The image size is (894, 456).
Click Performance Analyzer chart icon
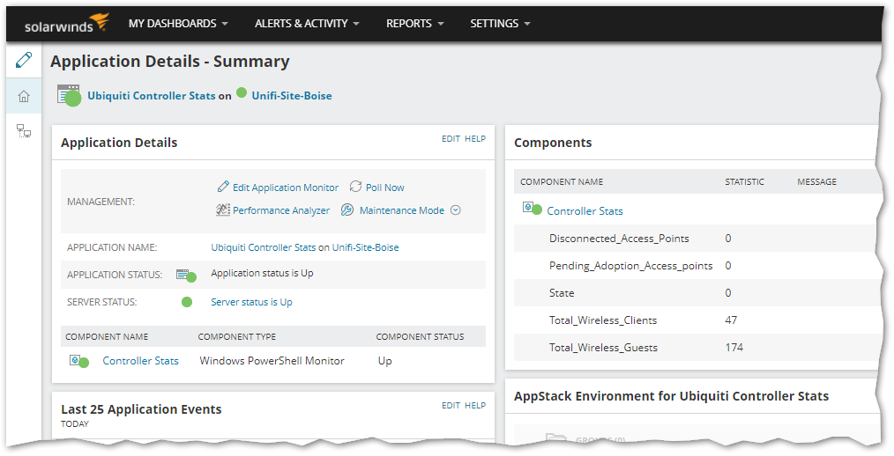pos(223,210)
